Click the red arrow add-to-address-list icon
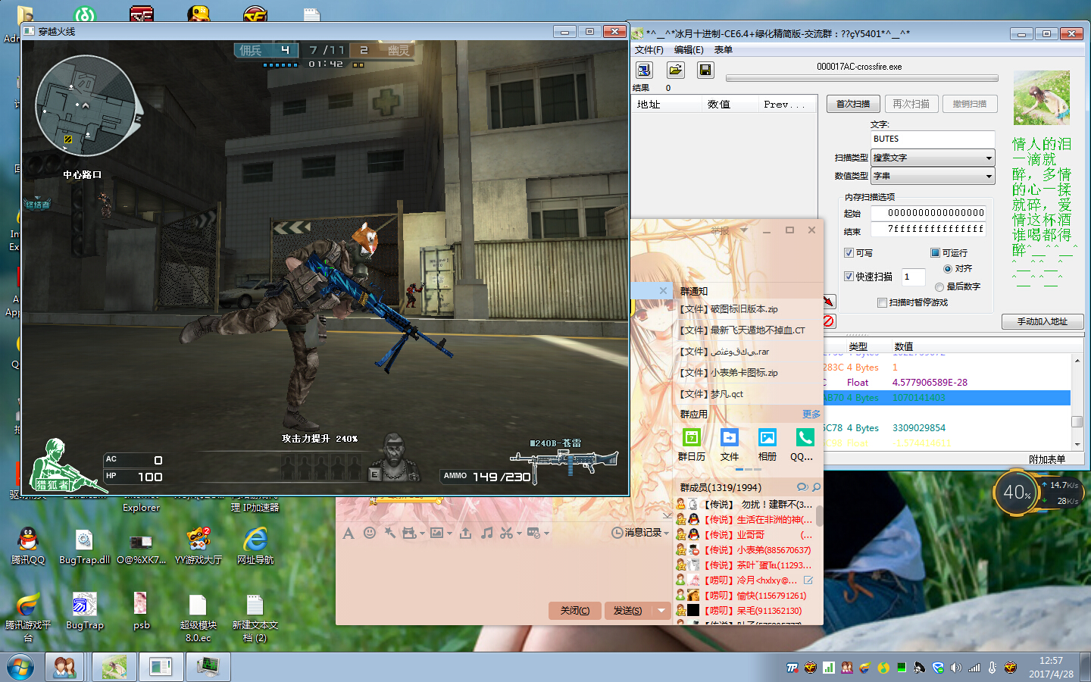This screenshot has height=682, width=1091. pyautogui.click(x=829, y=301)
